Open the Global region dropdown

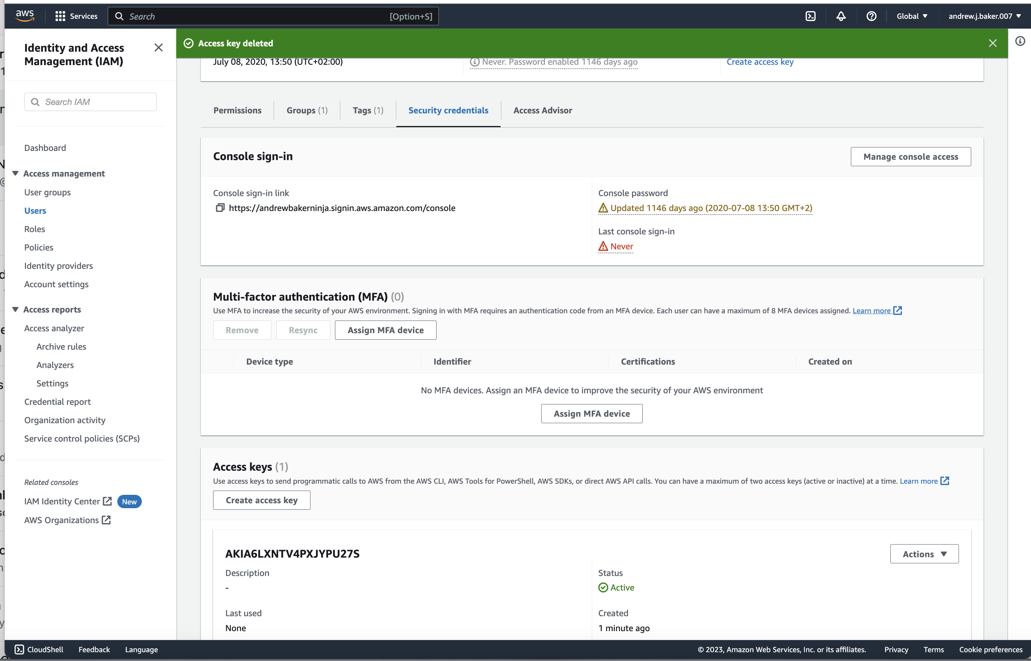(x=912, y=16)
